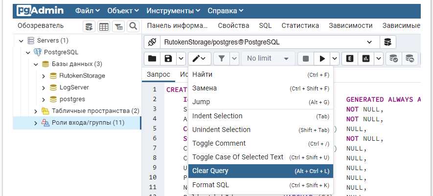Screen dimensions: 433x196
Task: Click the Explain Analyze chart icon
Action: [365, 59]
